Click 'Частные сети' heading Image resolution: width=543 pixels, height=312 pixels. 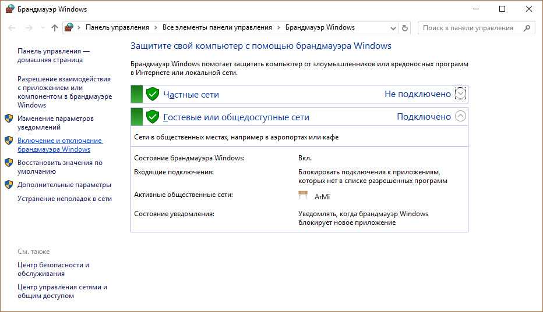coord(191,94)
